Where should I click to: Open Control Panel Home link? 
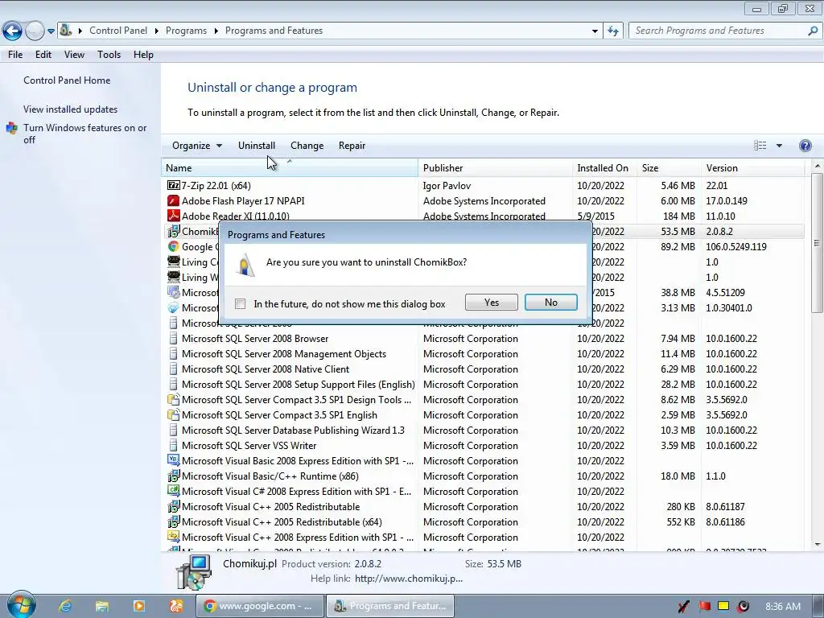click(67, 80)
